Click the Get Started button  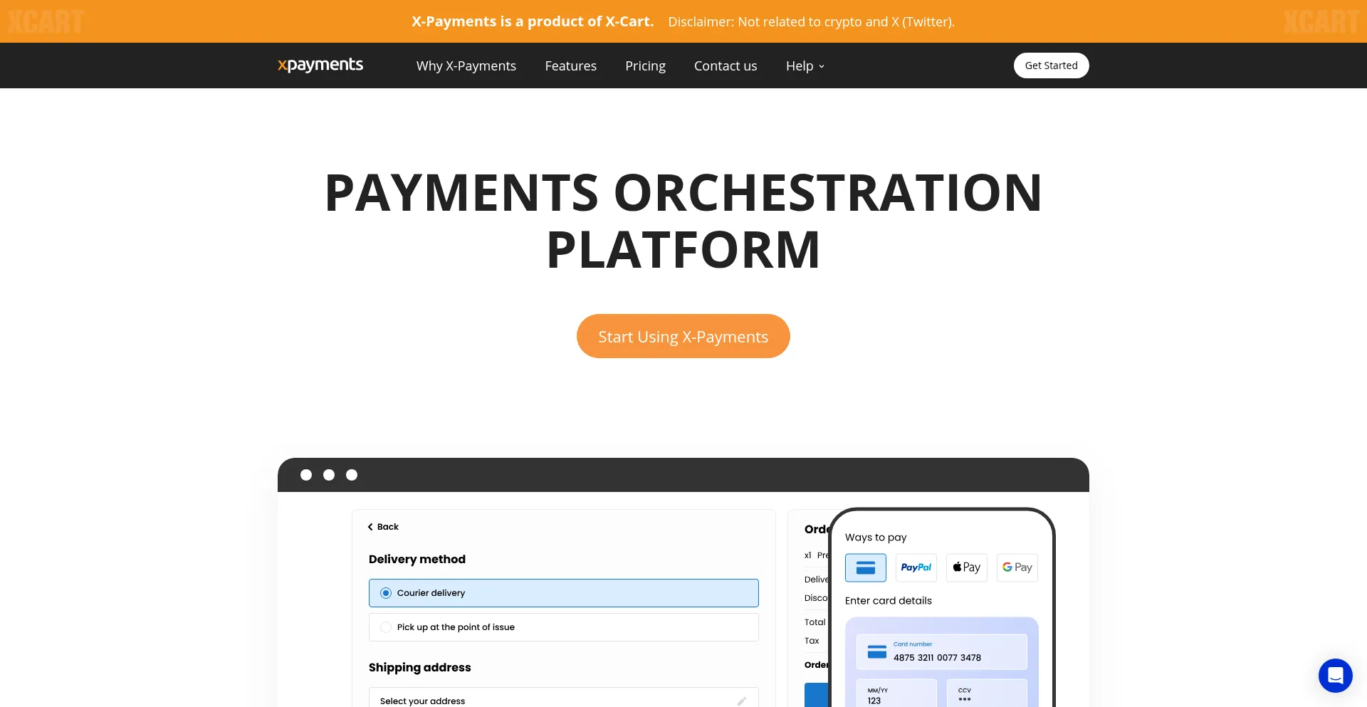(x=1051, y=66)
